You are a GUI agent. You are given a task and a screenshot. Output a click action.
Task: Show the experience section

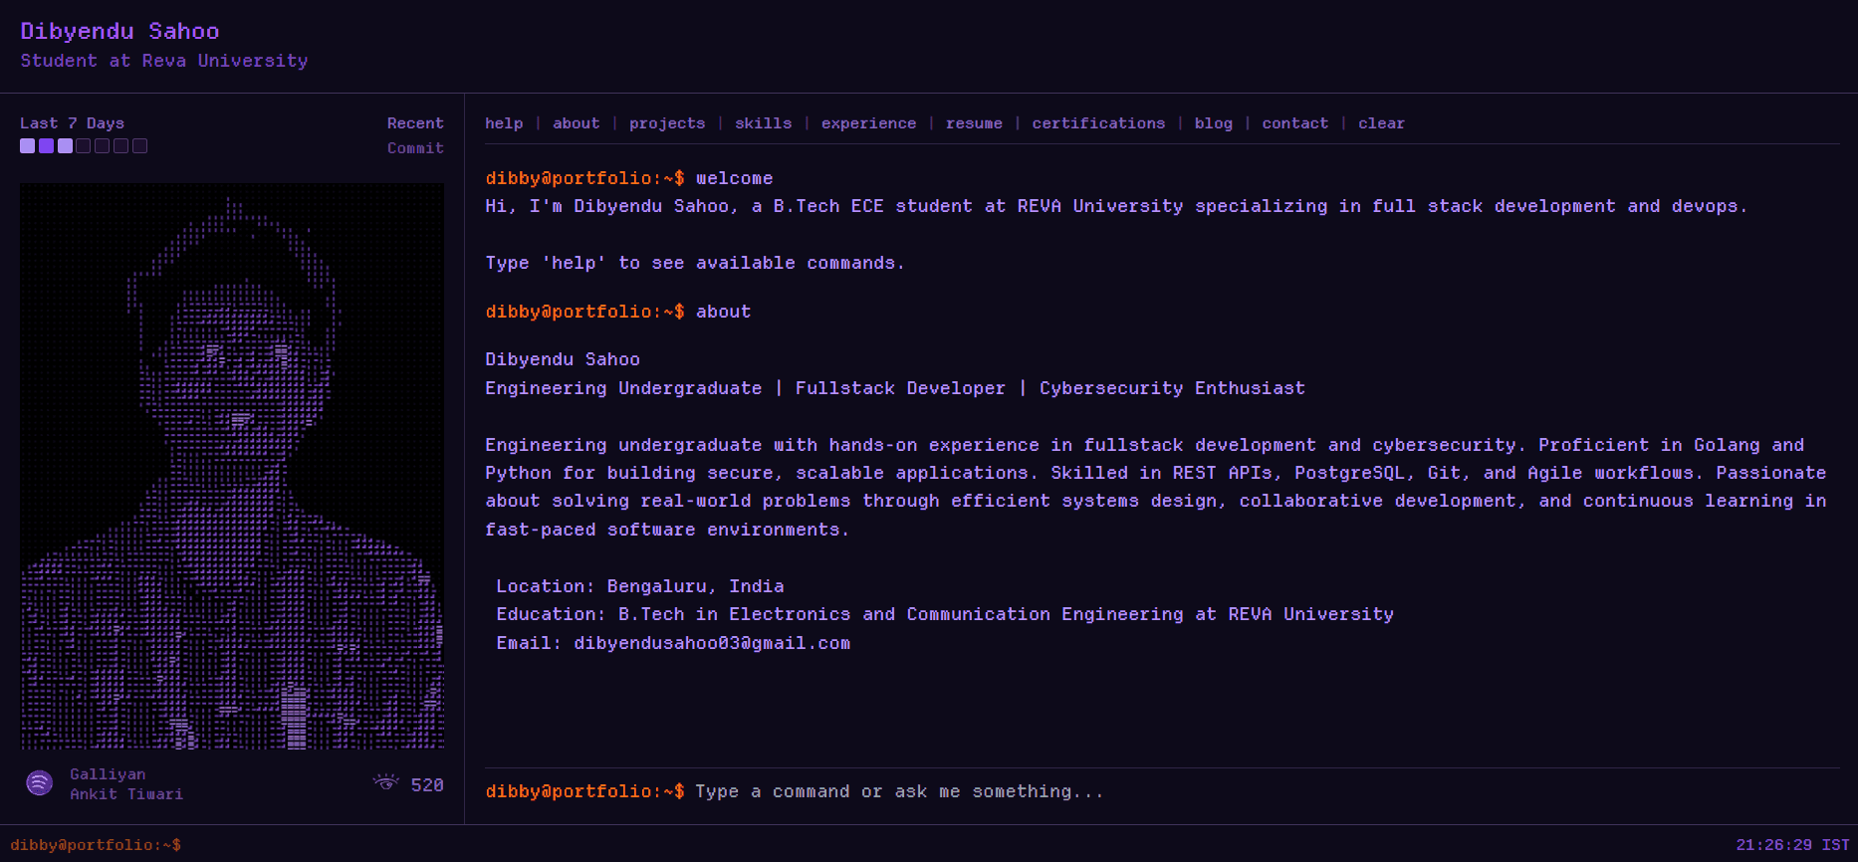pos(868,123)
